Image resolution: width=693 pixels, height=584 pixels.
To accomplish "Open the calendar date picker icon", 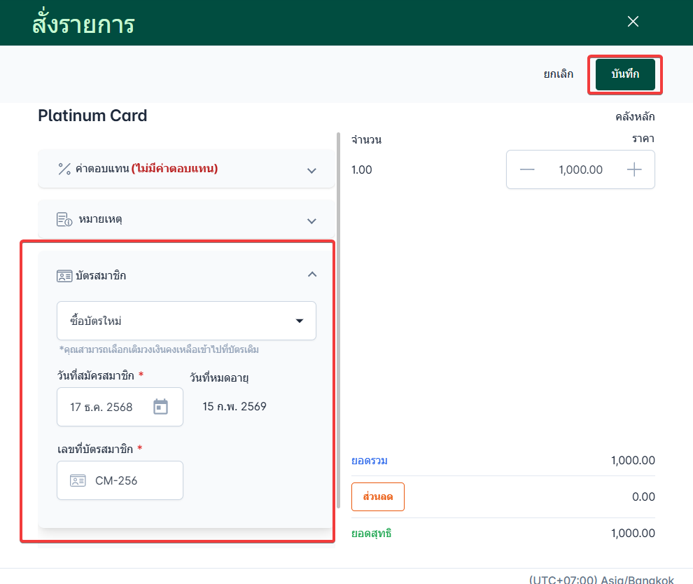I will tap(161, 407).
